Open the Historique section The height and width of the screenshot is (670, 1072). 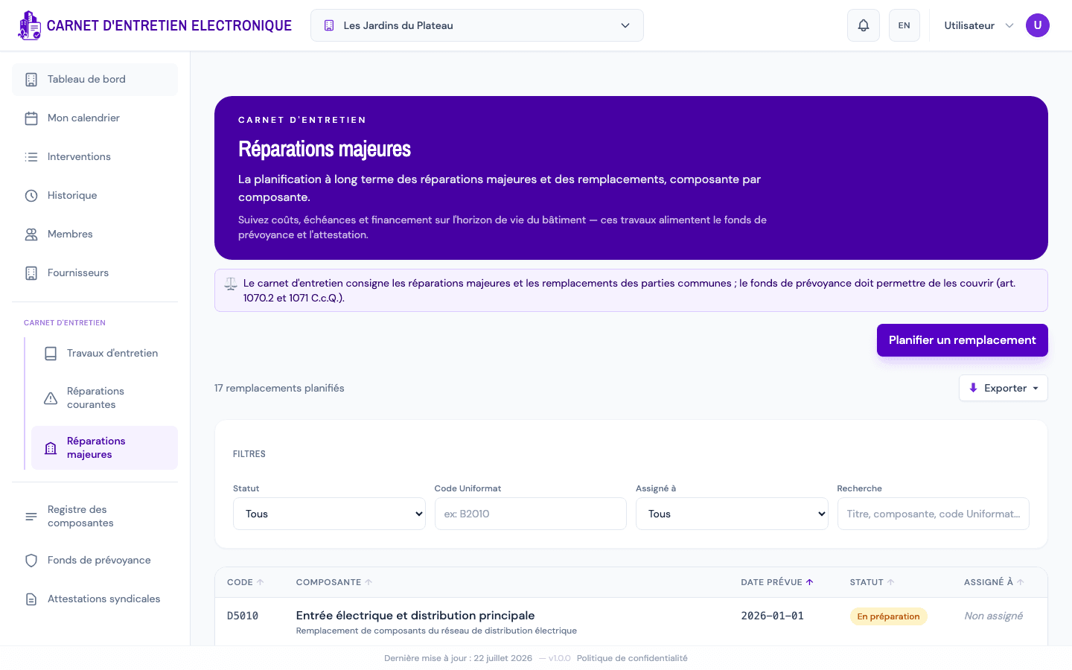(x=95, y=196)
